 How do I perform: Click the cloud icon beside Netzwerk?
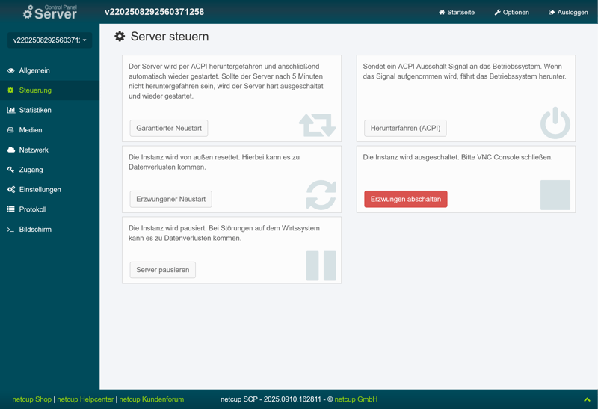tap(11, 150)
